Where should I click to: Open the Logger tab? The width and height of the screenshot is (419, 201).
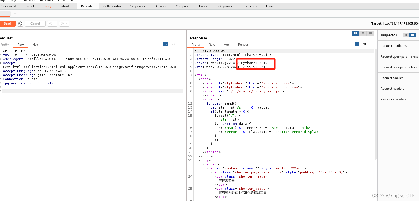204,6
